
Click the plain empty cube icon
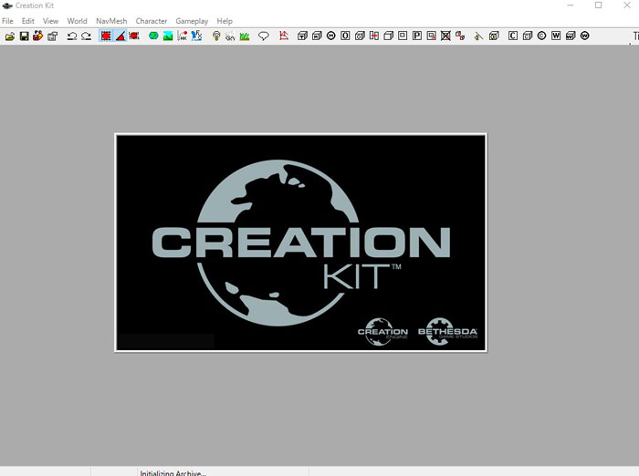[x=388, y=36]
